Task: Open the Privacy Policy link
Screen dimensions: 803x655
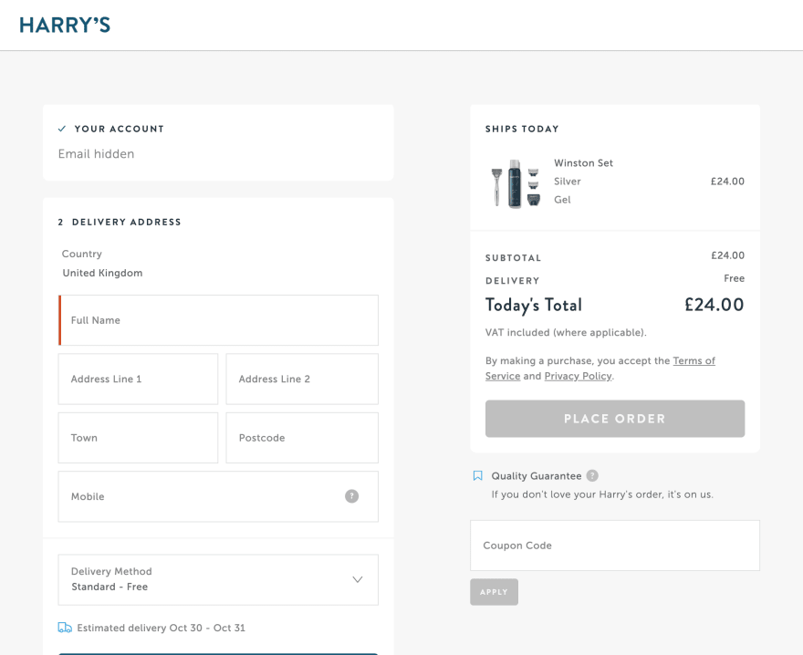Action: click(579, 376)
